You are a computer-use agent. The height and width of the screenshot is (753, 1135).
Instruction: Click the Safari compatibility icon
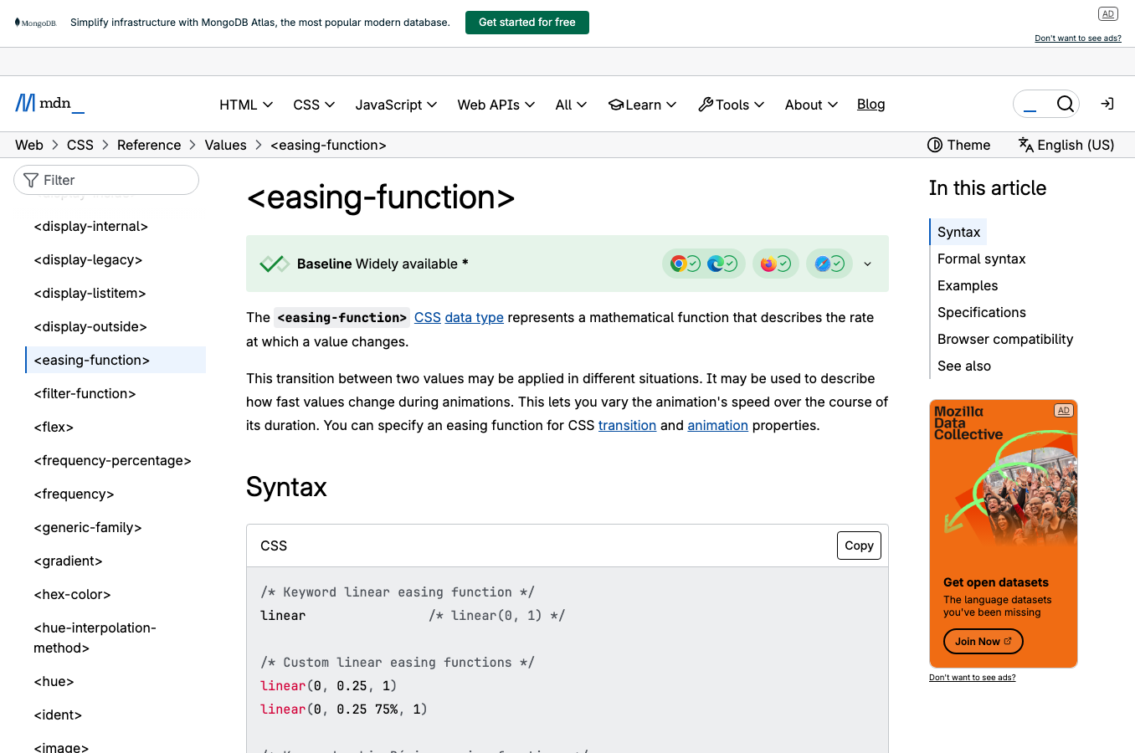[x=824, y=264]
